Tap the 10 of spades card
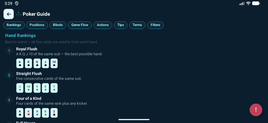 54,63
